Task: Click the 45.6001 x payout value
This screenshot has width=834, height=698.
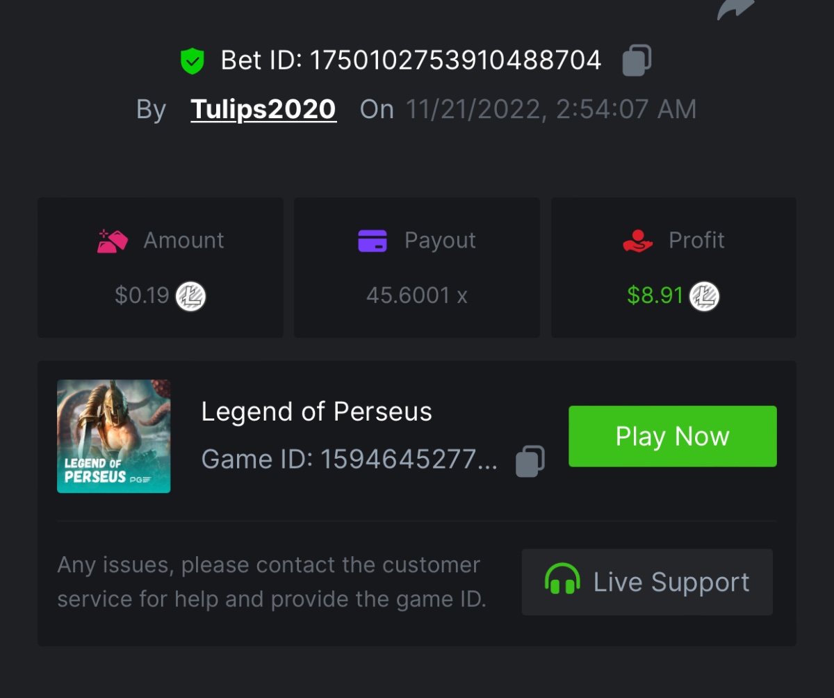Action: pos(417,296)
